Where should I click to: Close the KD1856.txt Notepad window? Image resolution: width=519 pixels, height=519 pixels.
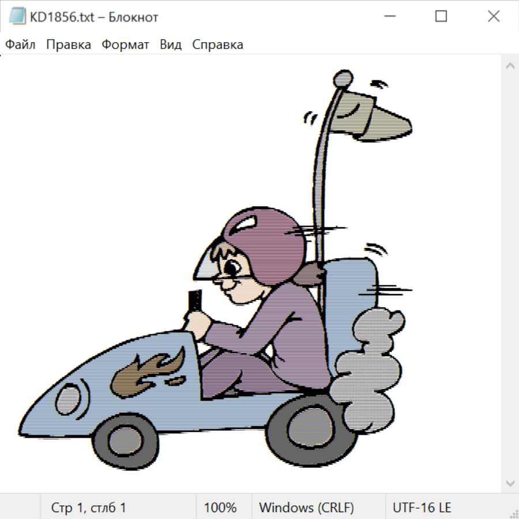(x=493, y=17)
